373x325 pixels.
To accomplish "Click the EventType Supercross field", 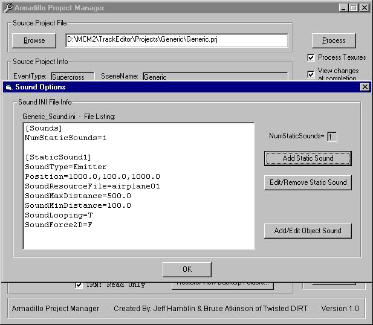I will [72, 77].
